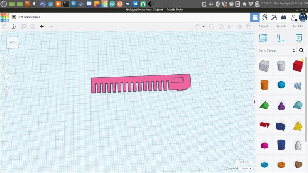Zoom in with the plus button

pos(7,75)
